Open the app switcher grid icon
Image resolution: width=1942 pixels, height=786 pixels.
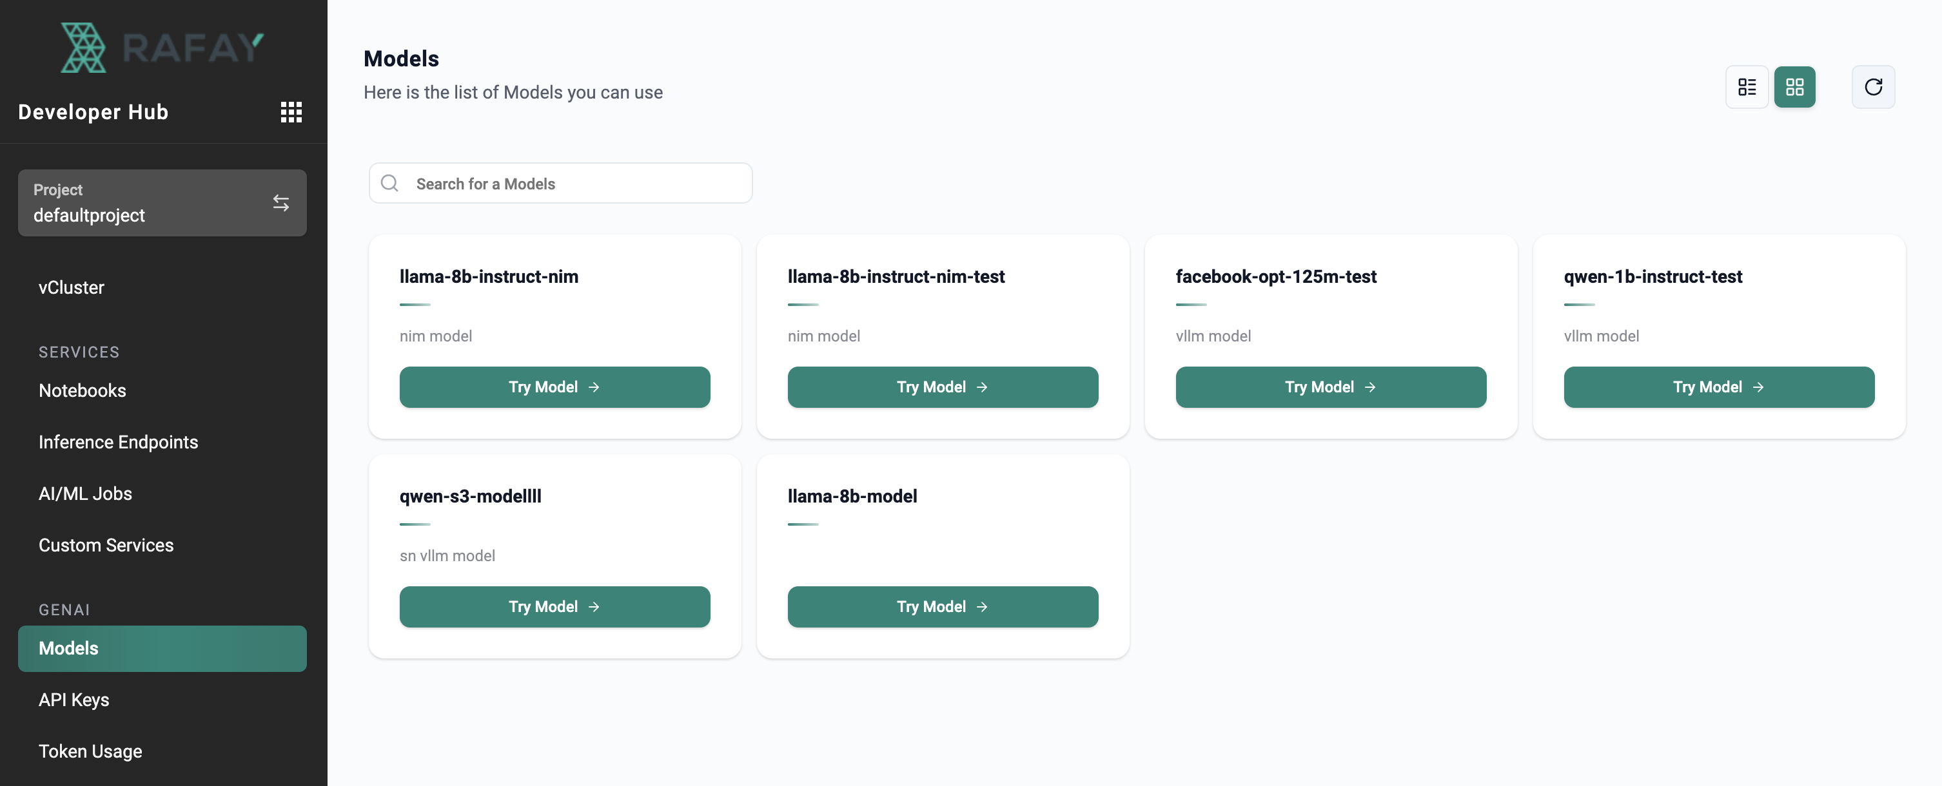(x=291, y=112)
